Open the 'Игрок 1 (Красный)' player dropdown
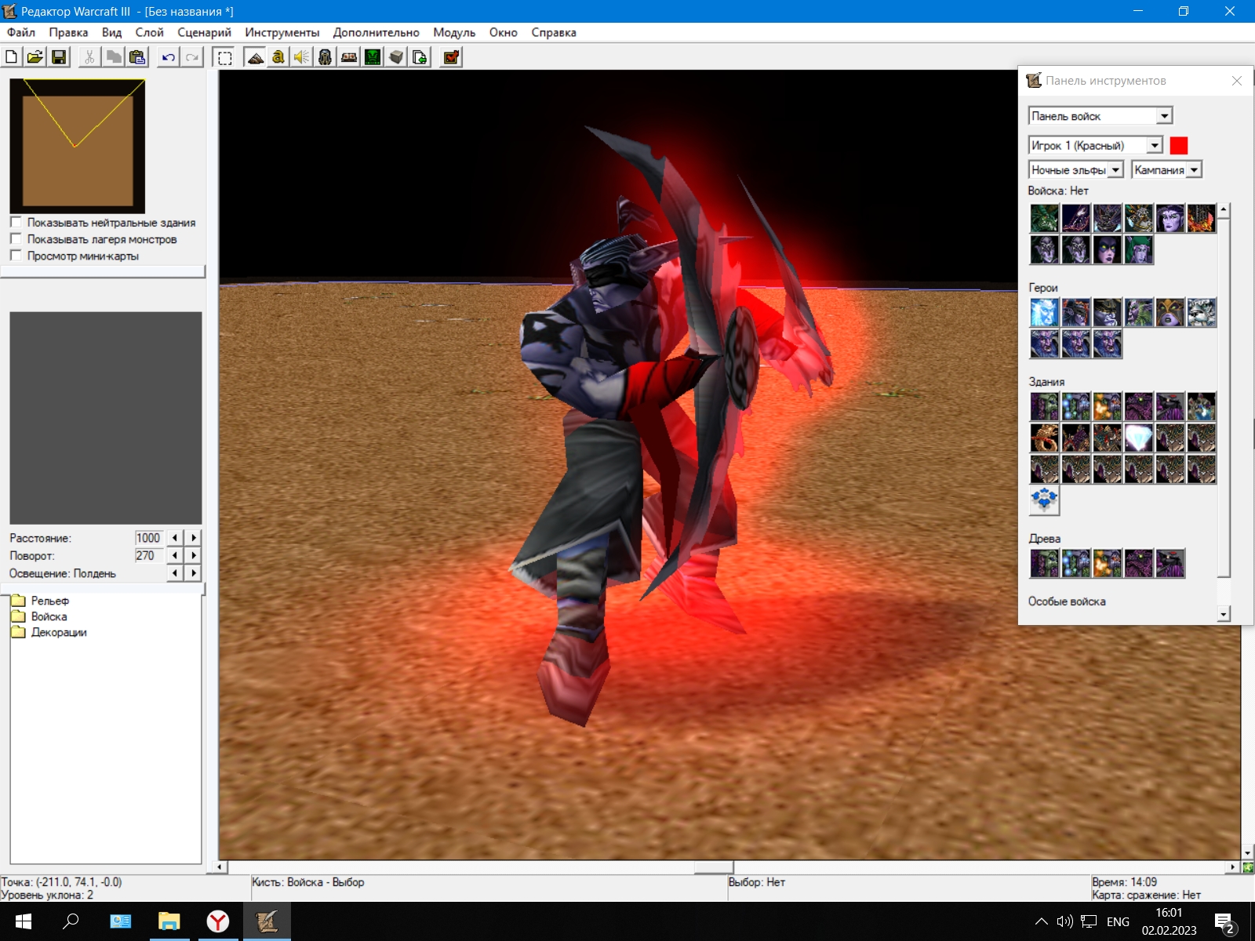 [1095, 145]
